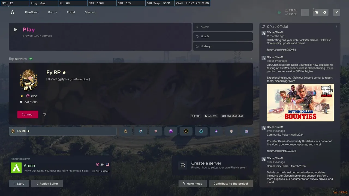Open the Forum menu item

coord(53,12)
